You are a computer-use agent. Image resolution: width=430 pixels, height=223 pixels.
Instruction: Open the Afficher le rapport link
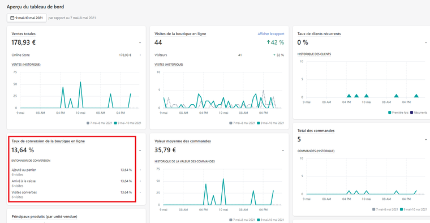(x=270, y=34)
